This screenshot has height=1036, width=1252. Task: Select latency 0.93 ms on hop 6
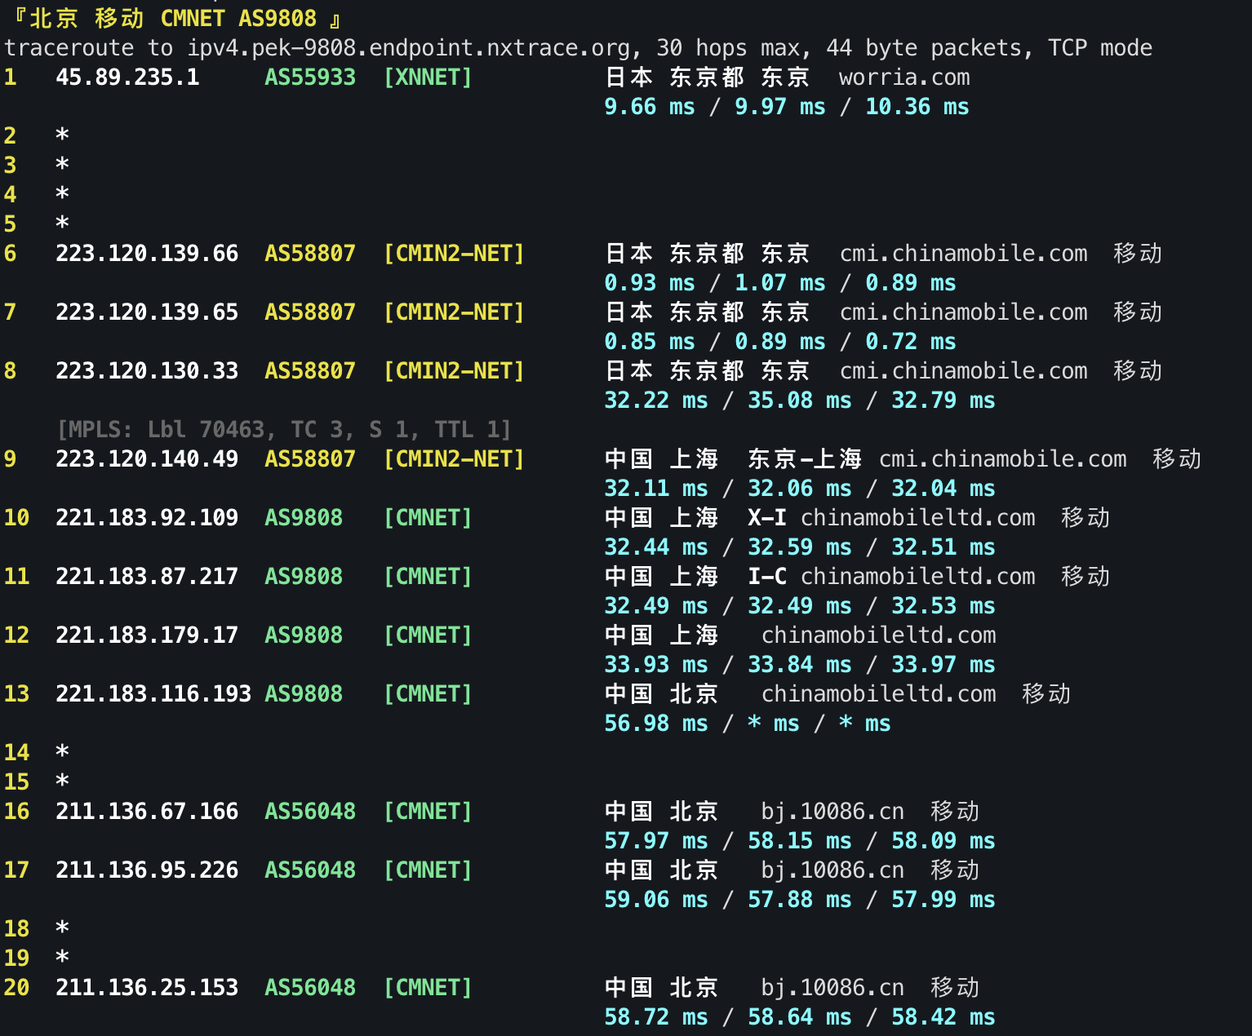(x=650, y=283)
